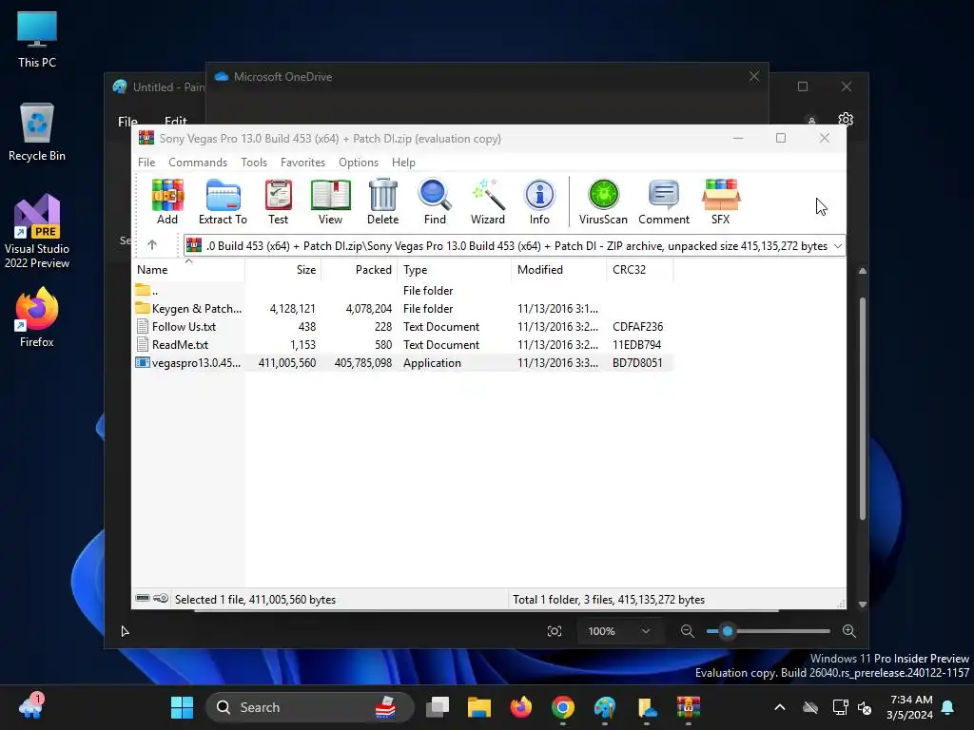The image size is (974, 730).
Task: Open This PC desktop icon
Action: [x=37, y=40]
